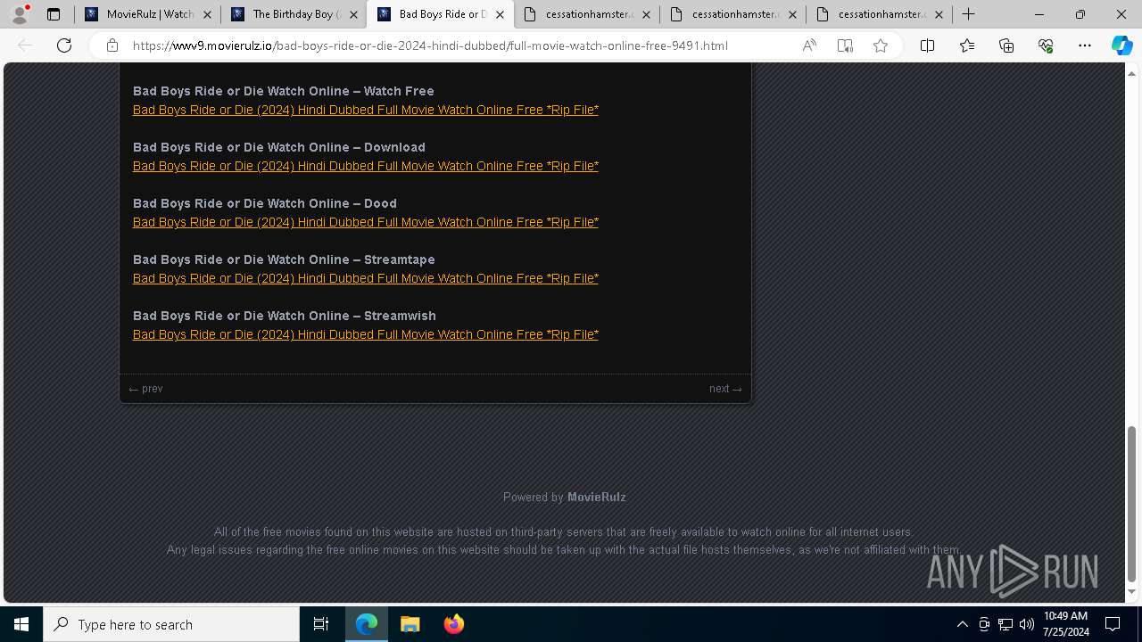Switch to first cessationhamster tab
The height and width of the screenshot is (642, 1142).
pyautogui.click(x=587, y=14)
